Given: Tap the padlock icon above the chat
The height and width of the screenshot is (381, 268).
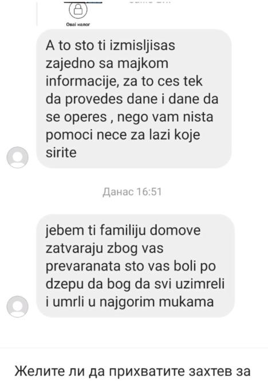Looking at the screenshot, I should pyautogui.click(x=78, y=10).
